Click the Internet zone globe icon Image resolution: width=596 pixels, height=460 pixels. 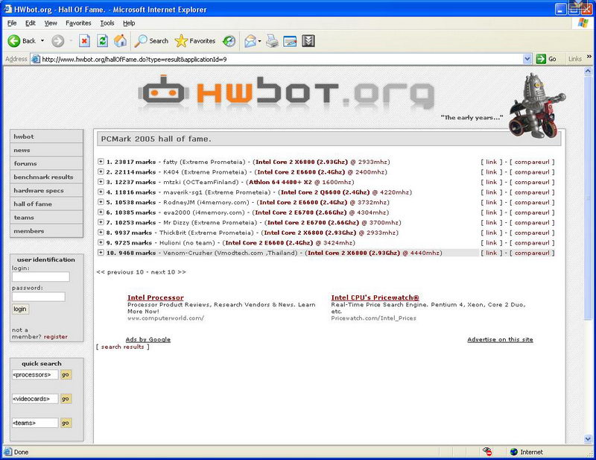pos(514,452)
